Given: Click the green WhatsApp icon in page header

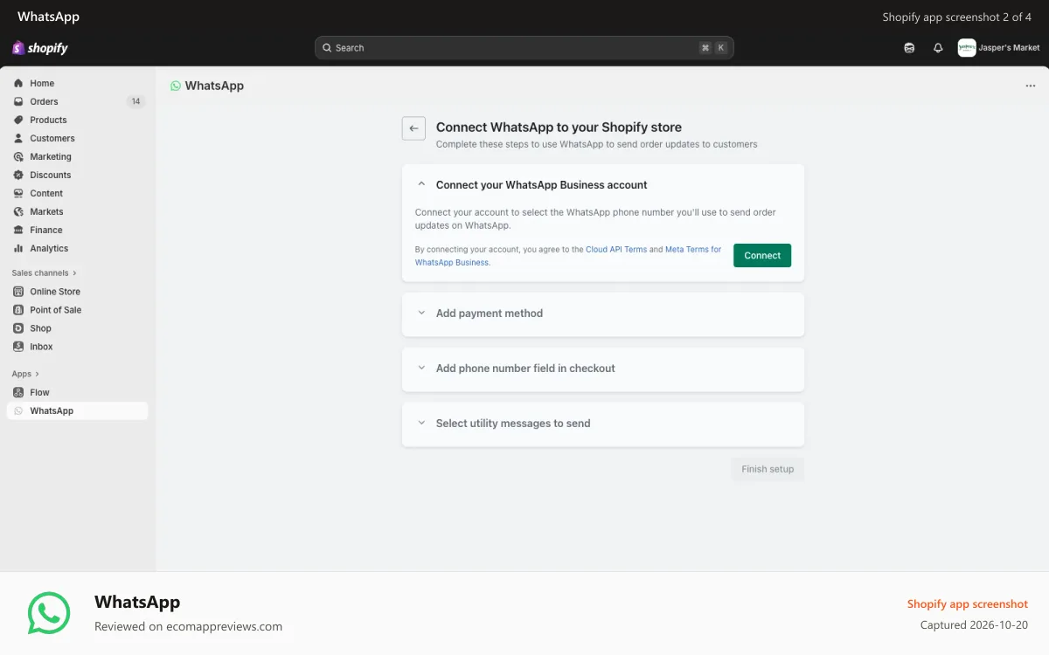Looking at the screenshot, I should coord(176,86).
